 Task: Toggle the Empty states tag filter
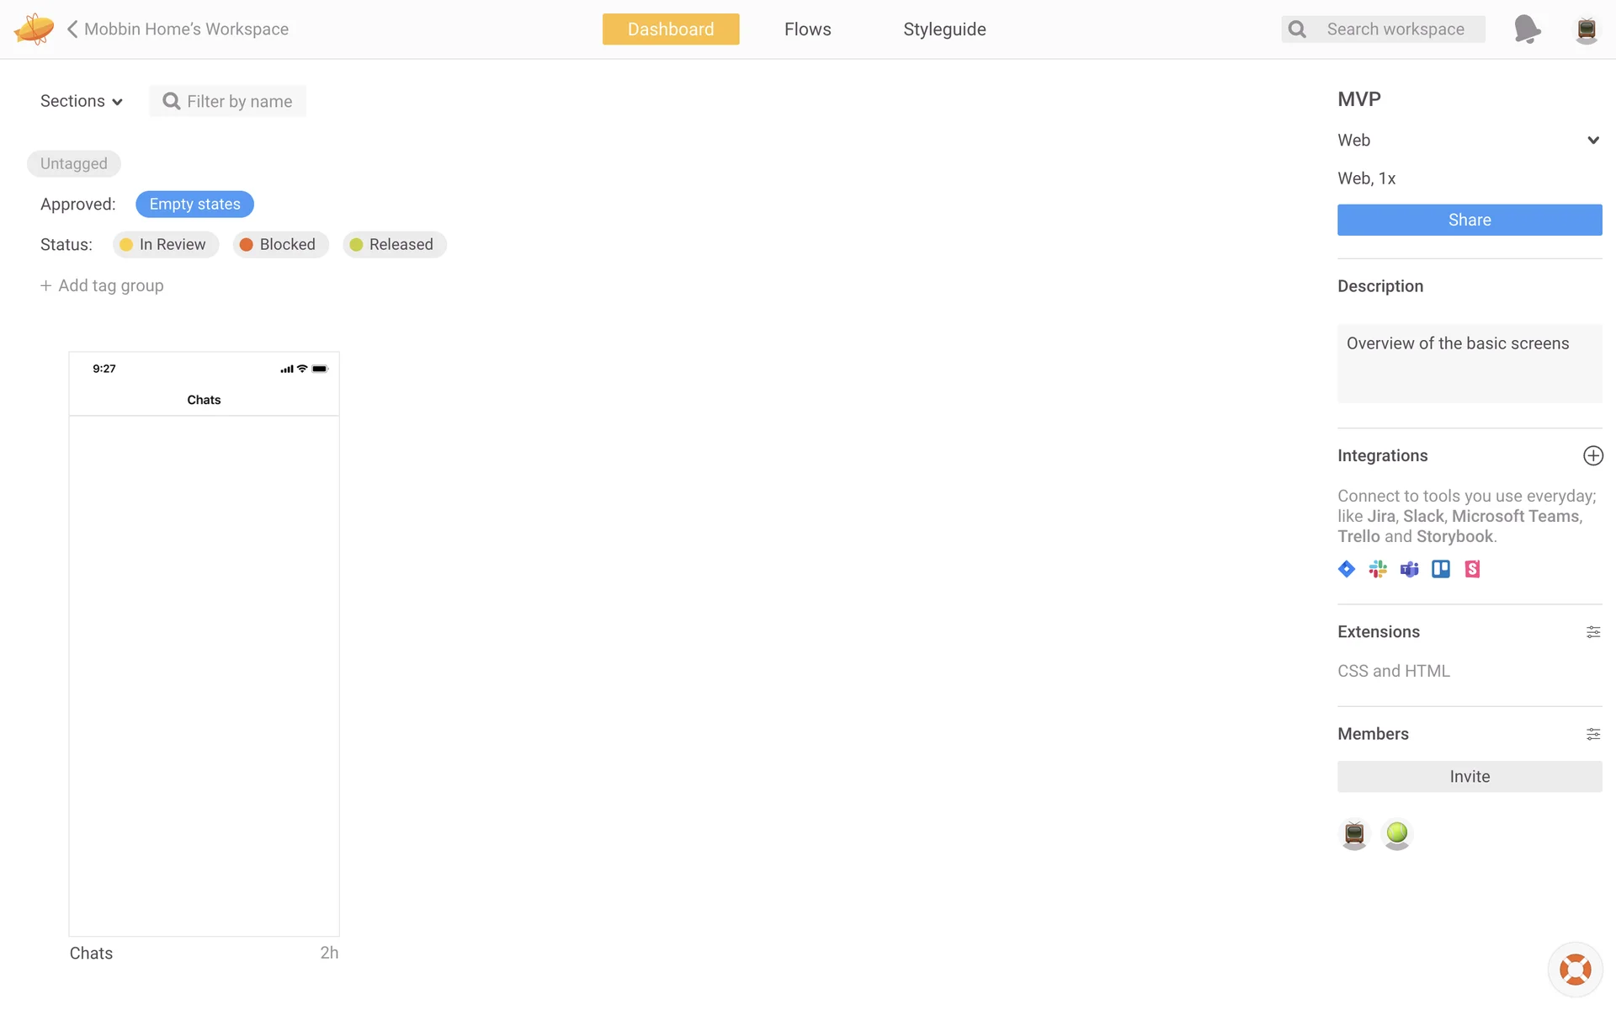[194, 204]
